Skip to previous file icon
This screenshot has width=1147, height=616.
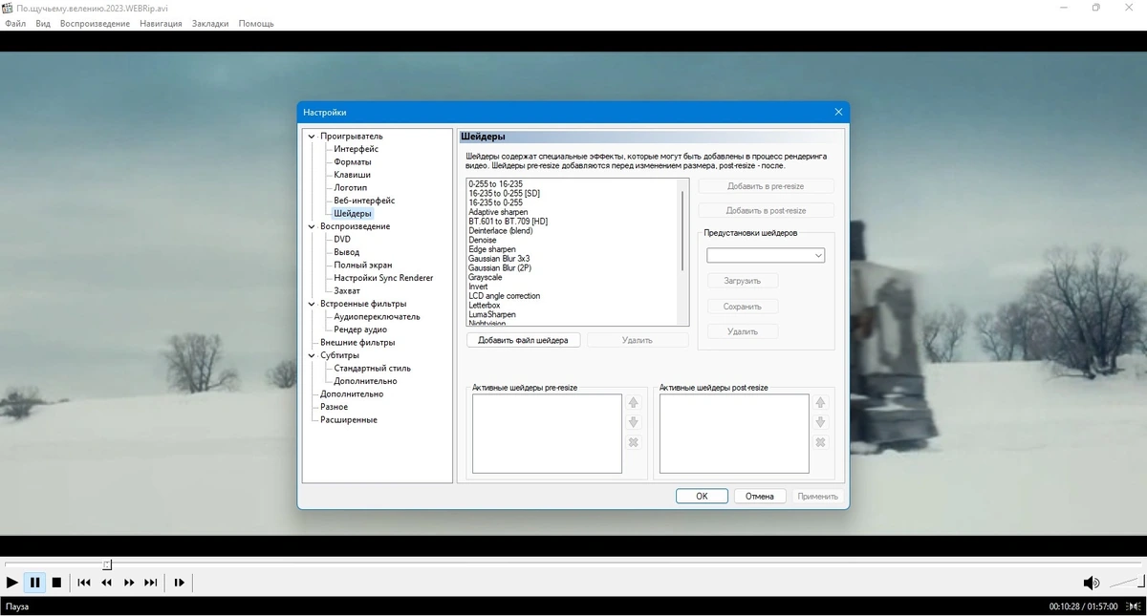coord(84,582)
